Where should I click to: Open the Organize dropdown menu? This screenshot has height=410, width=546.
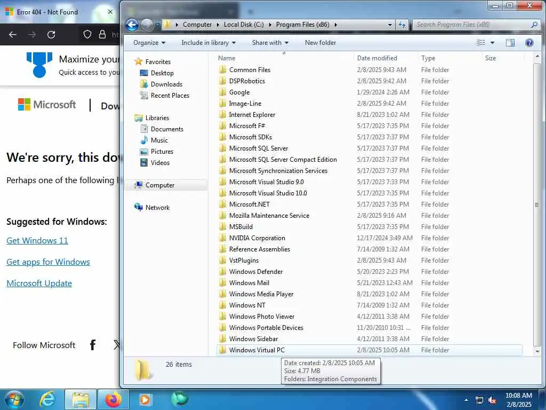(x=149, y=43)
